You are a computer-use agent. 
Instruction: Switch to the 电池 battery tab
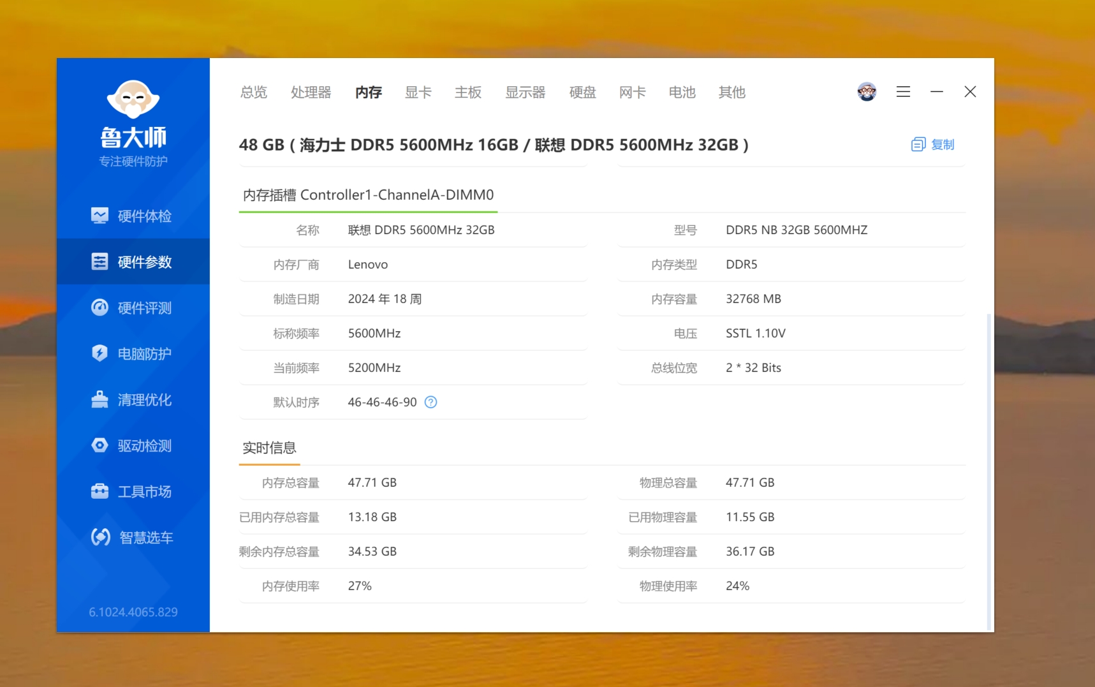(x=682, y=92)
